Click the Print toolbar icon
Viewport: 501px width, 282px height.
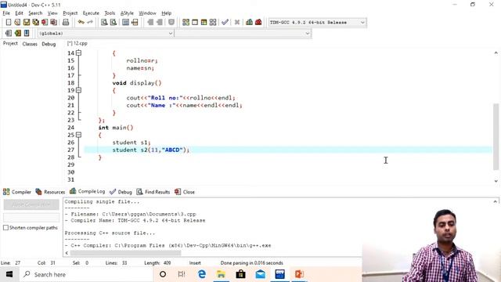point(66,22)
